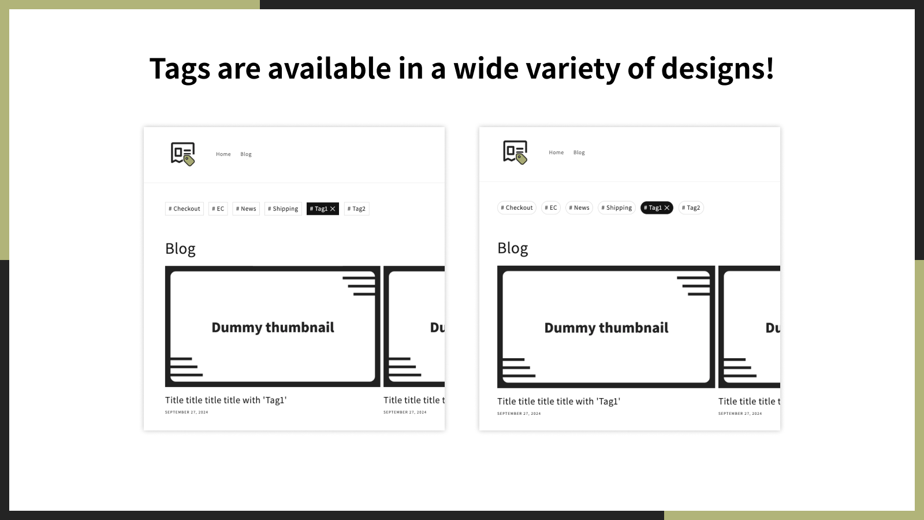
Task: Filter by the rounded '# Checkout' pill
Action: click(517, 208)
